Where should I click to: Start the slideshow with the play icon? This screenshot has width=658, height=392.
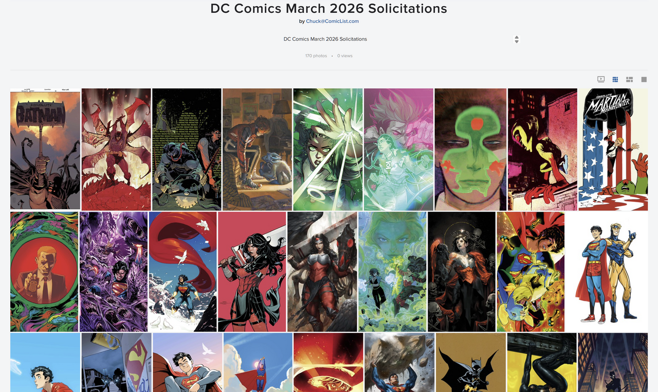pyautogui.click(x=601, y=79)
